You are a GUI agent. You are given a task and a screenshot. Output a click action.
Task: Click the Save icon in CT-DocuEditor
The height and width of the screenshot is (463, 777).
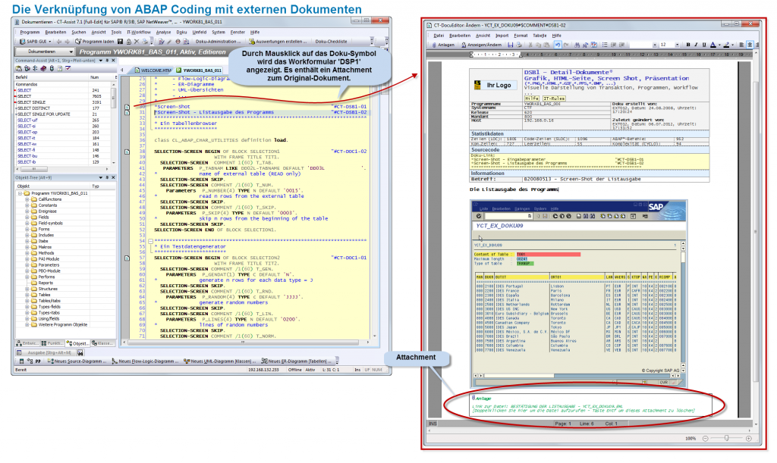[511, 45]
